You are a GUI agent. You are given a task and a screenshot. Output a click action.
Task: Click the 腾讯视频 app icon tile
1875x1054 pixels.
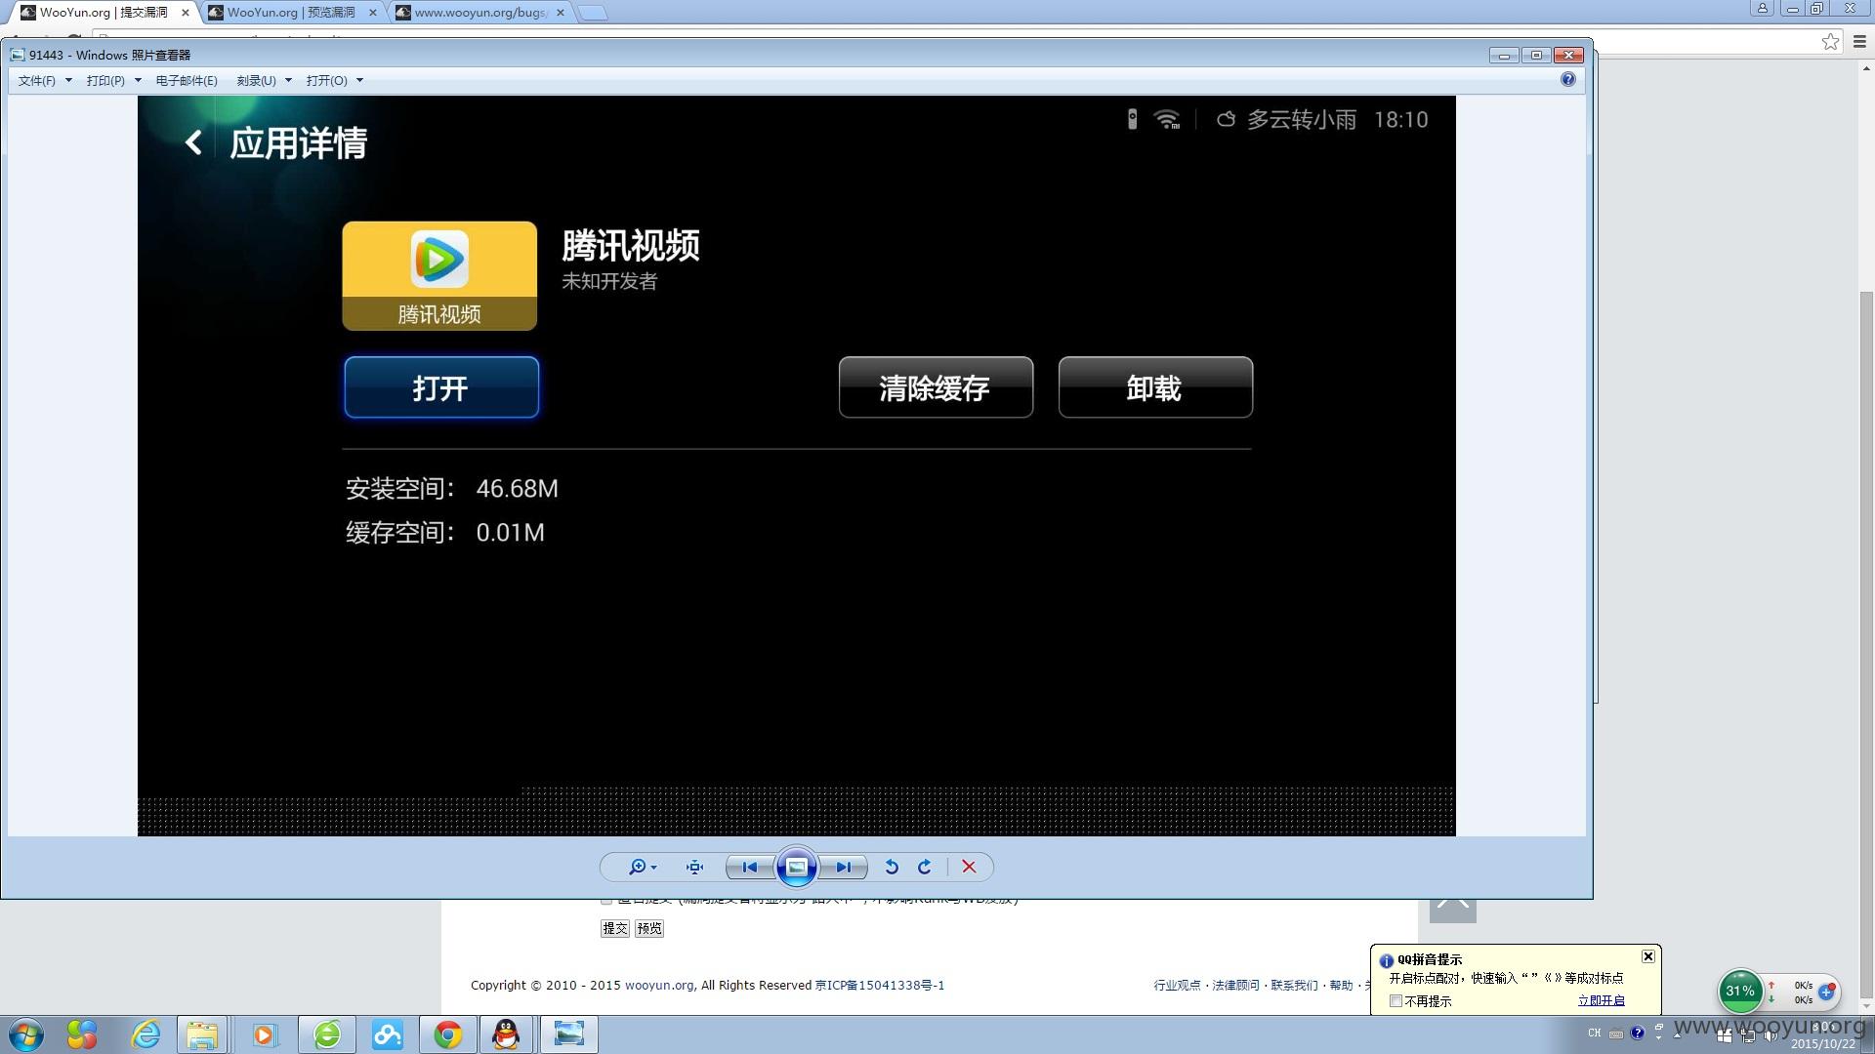(439, 276)
